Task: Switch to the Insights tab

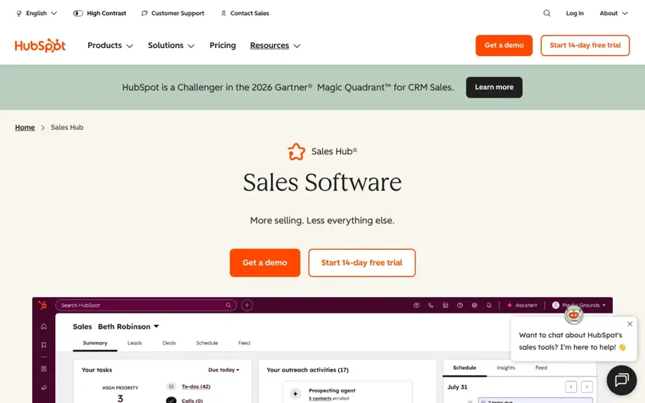Action: (x=505, y=368)
